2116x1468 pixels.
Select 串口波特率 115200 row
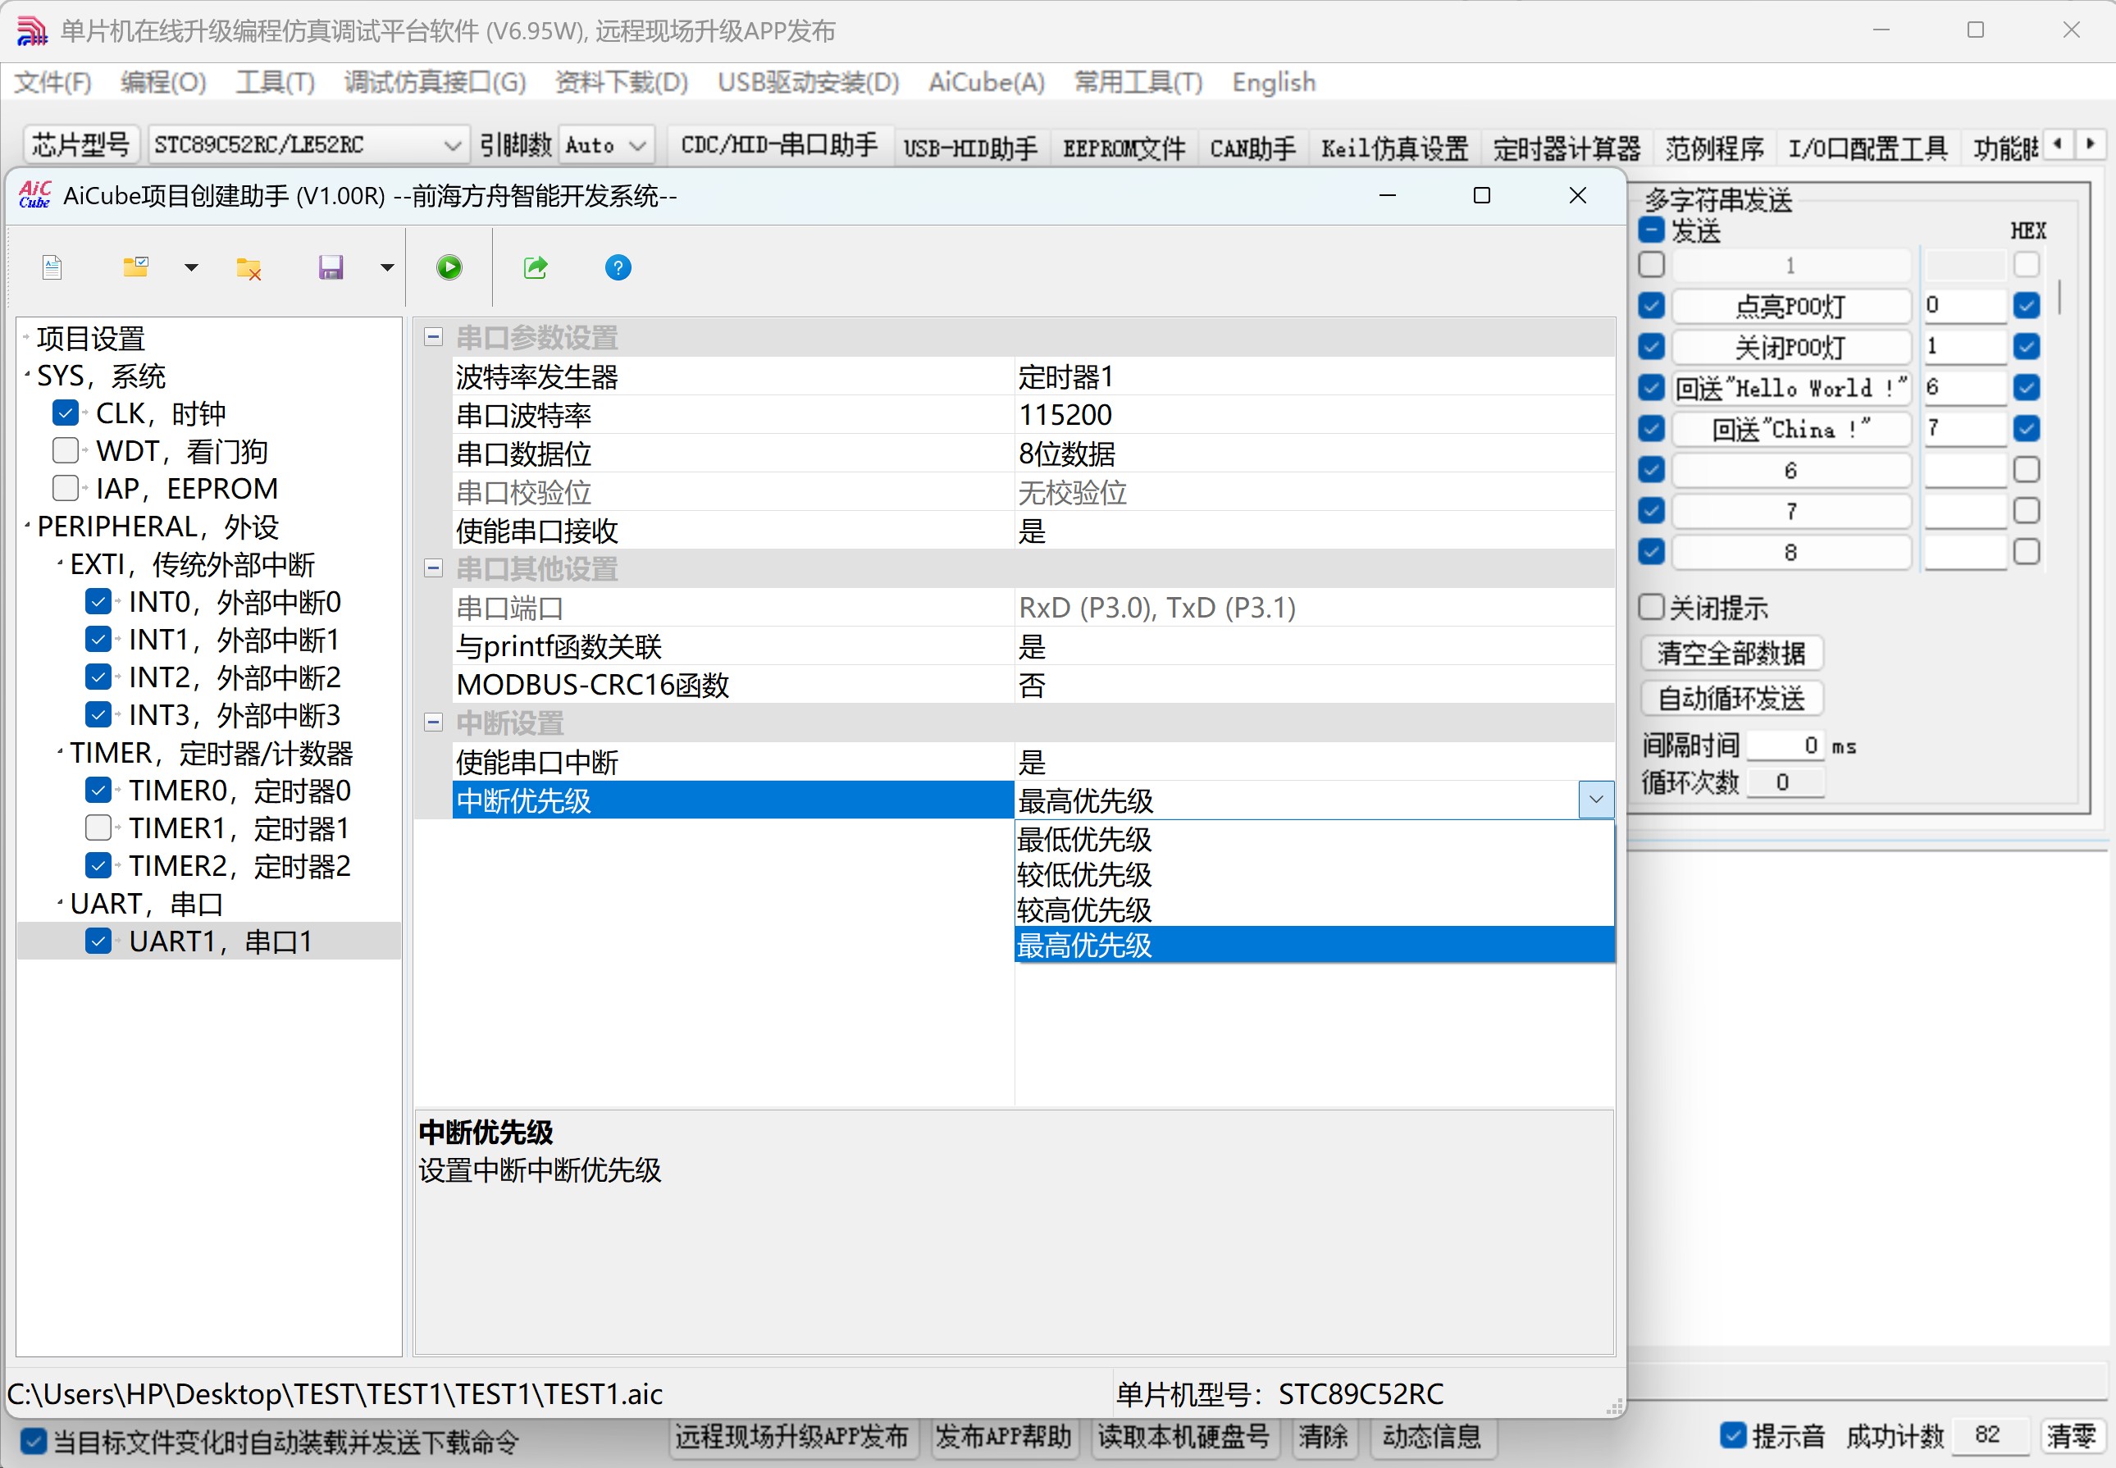(x=1033, y=415)
